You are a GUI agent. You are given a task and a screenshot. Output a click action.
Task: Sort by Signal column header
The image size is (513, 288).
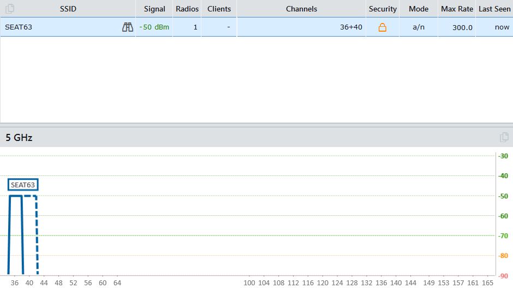pos(154,9)
